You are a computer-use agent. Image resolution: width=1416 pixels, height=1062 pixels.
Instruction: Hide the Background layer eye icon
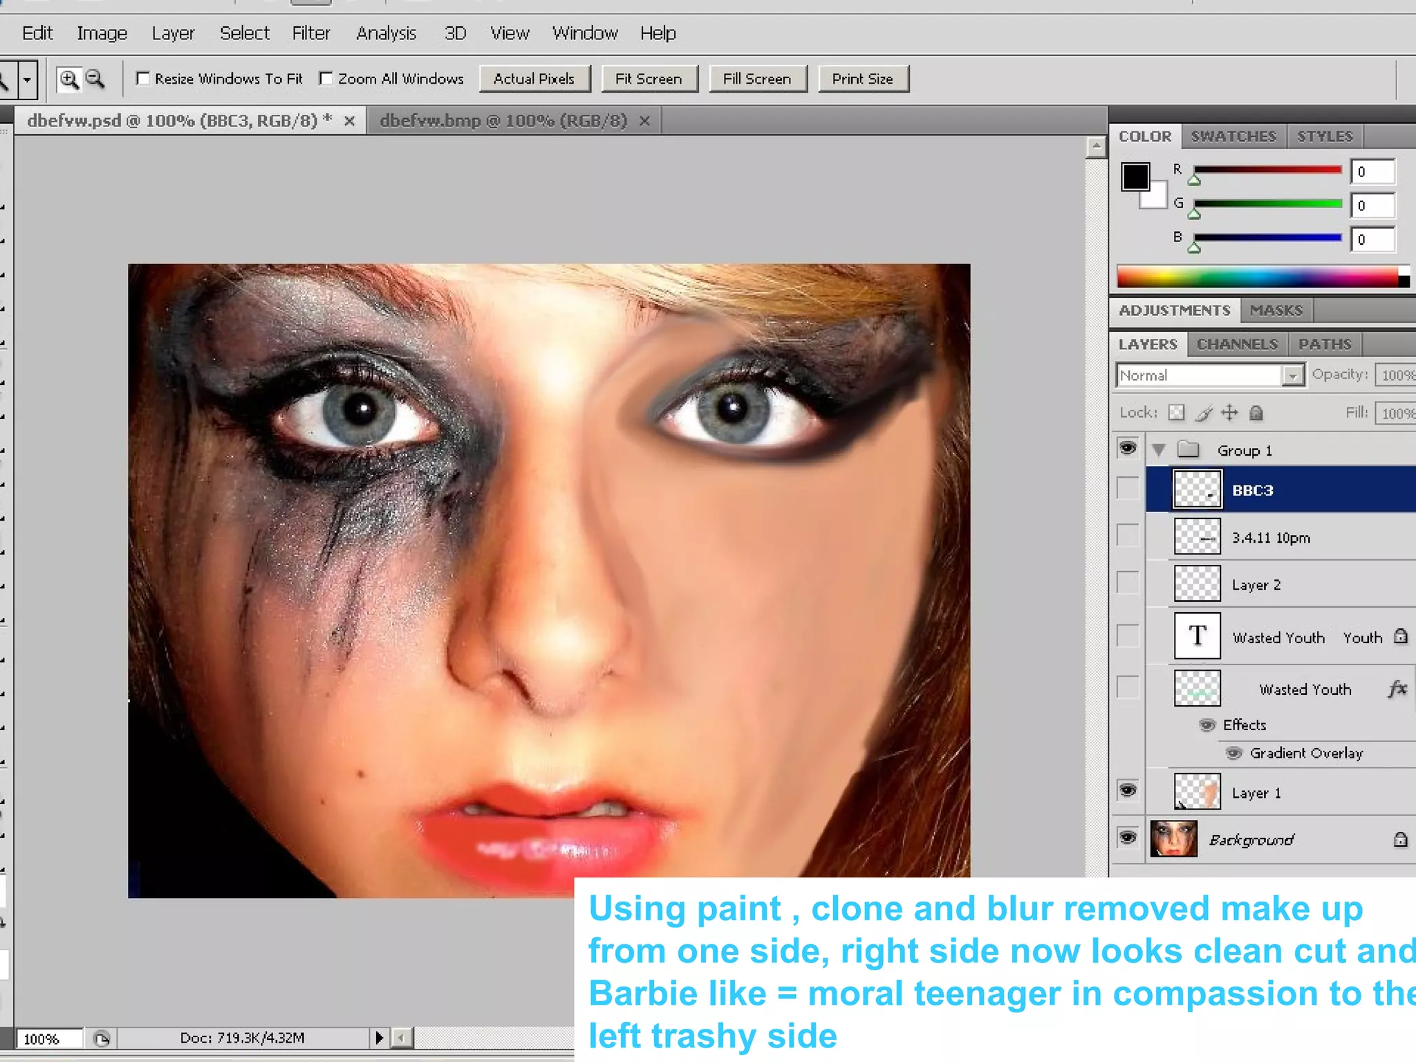pos(1128,838)
